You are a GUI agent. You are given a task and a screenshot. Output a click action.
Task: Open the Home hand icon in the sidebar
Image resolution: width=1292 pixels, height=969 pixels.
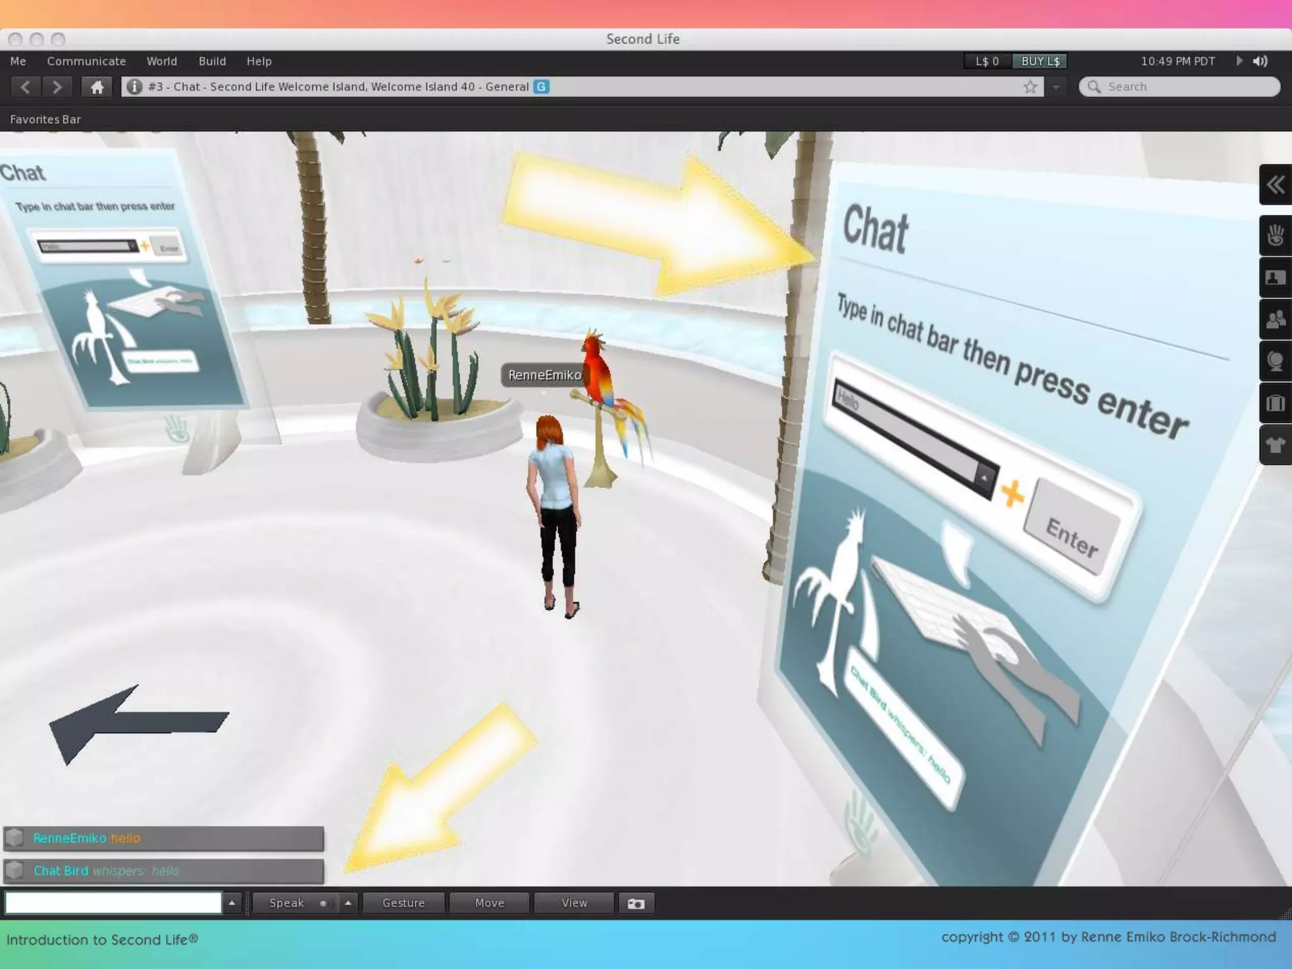[1275, 235]
